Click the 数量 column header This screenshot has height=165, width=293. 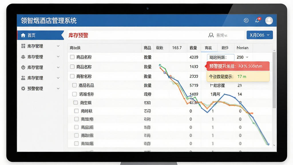point(193,48)
